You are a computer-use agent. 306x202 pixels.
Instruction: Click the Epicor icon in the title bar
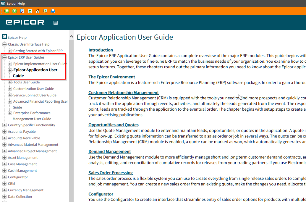3,3
